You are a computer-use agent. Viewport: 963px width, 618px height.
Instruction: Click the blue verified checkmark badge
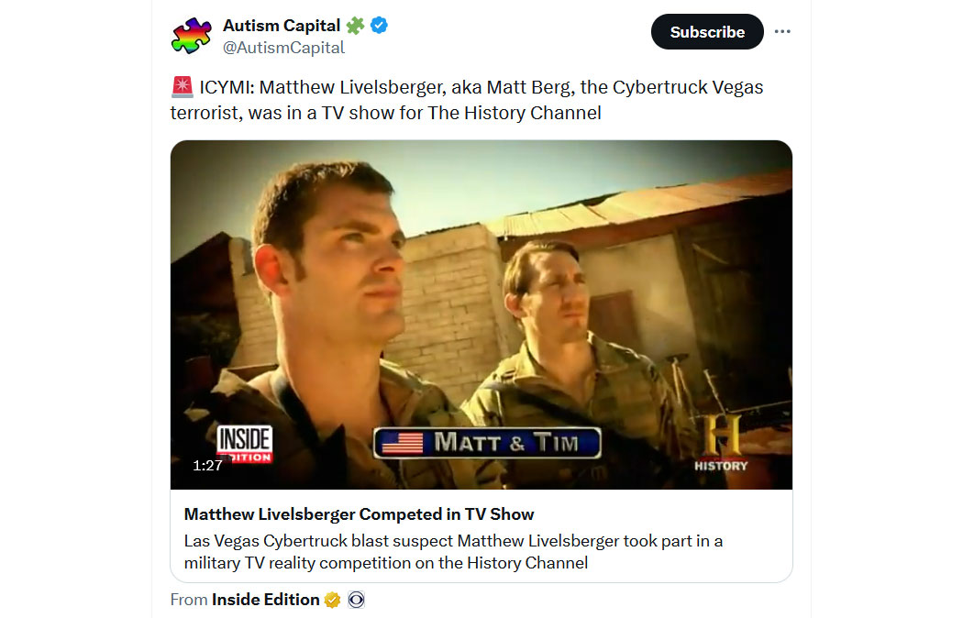tap(380, 26)
